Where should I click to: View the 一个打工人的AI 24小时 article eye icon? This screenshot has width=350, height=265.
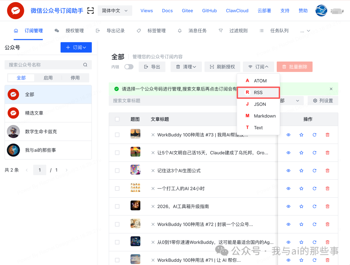coord(288,189)
